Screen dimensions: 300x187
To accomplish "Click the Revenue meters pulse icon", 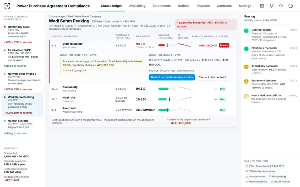I will [x=247, y=182].
